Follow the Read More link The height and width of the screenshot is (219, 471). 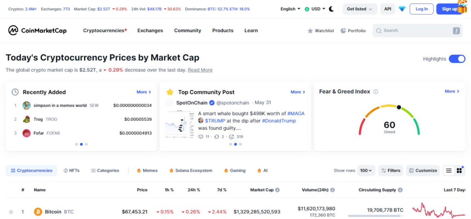pos(200,70)
